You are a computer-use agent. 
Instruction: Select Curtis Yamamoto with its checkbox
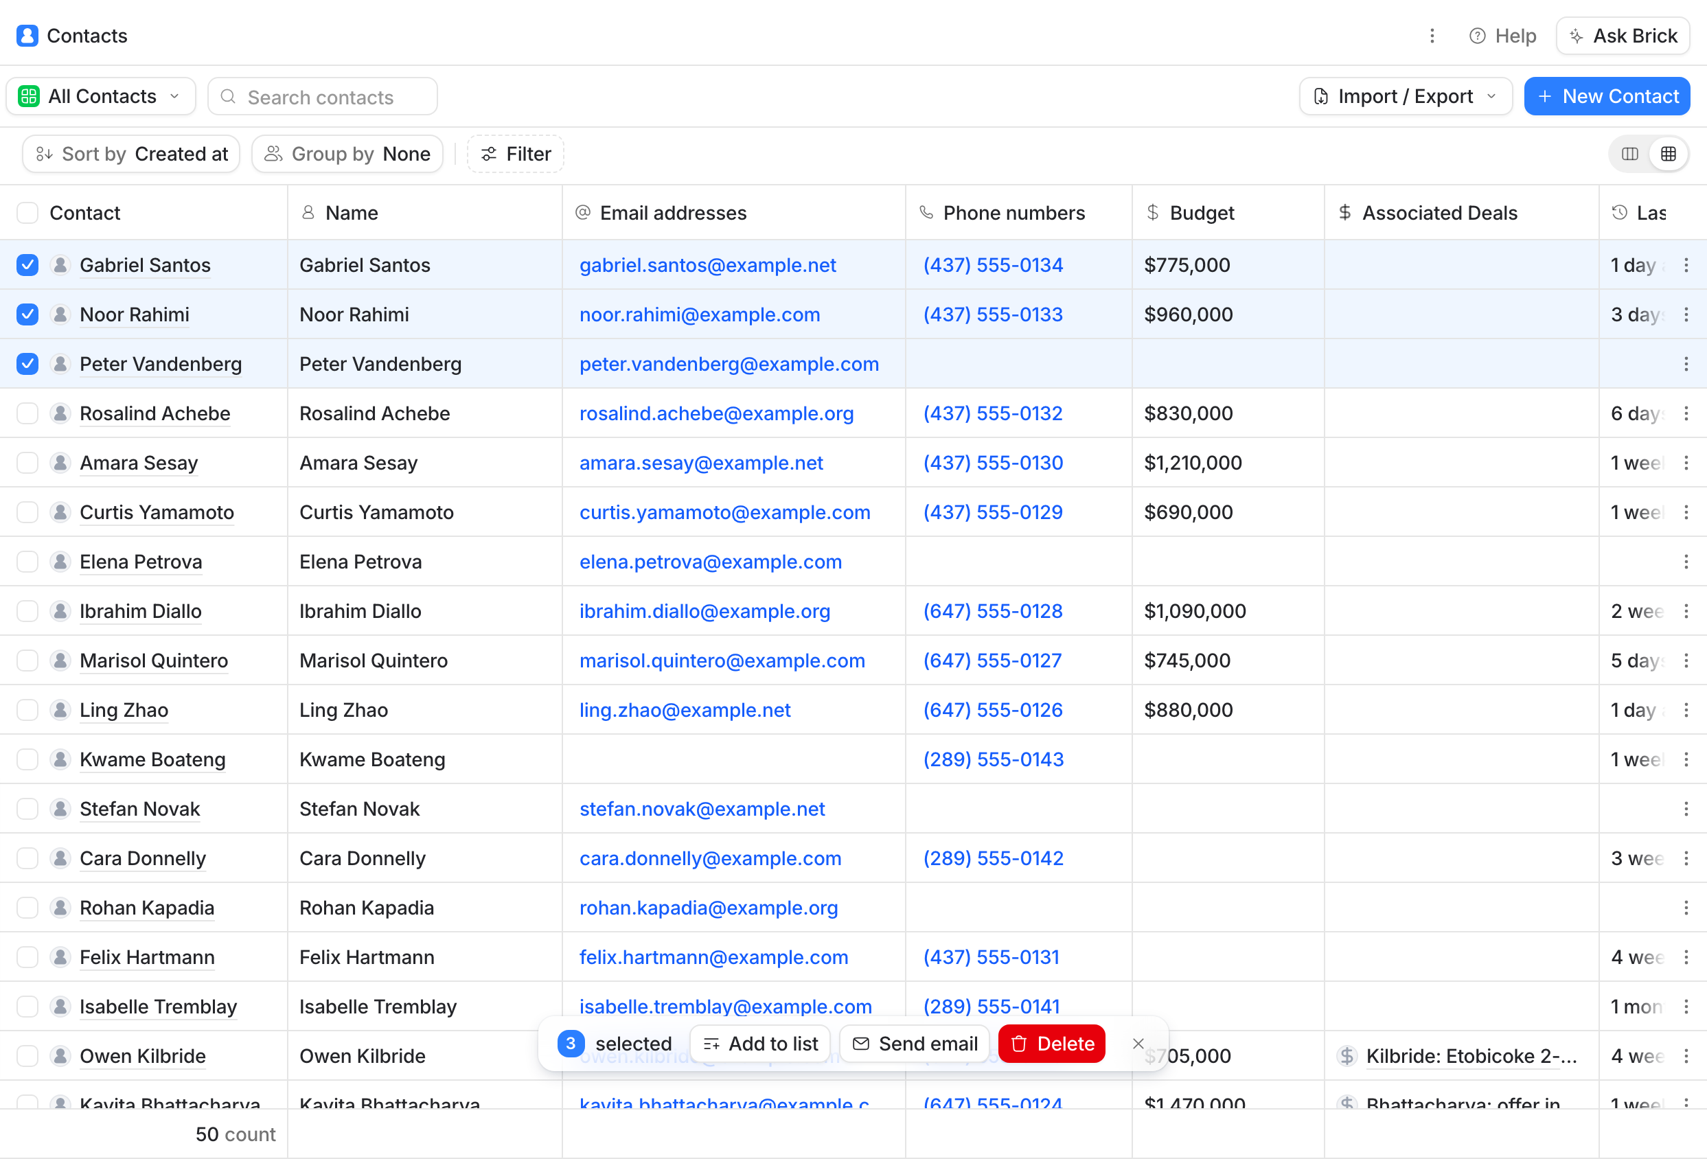click(x=27, y=513)
